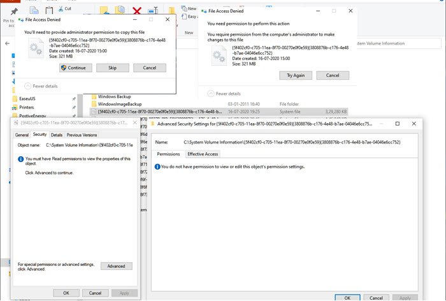Click the Pin to Quick access pushpin icon

(14, 11)
